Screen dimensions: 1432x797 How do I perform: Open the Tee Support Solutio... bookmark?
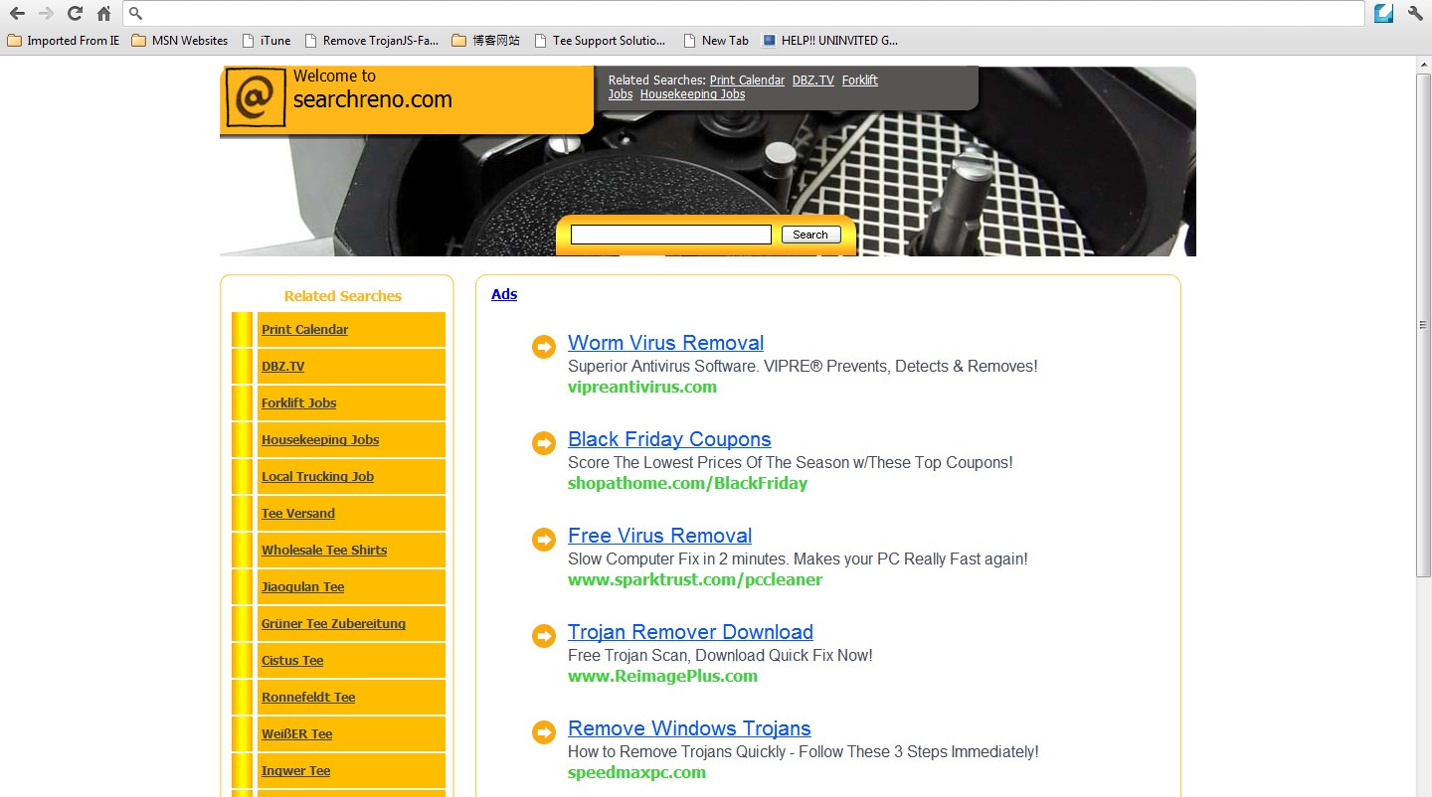601,41
